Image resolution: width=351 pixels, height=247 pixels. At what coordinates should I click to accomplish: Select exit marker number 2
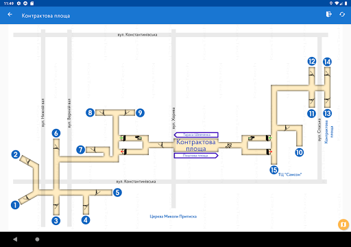point(16,154)
